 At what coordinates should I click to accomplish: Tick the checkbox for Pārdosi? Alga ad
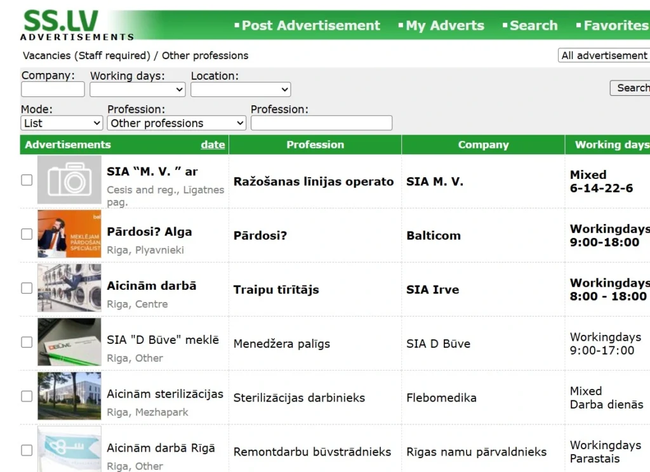[27, 233]
